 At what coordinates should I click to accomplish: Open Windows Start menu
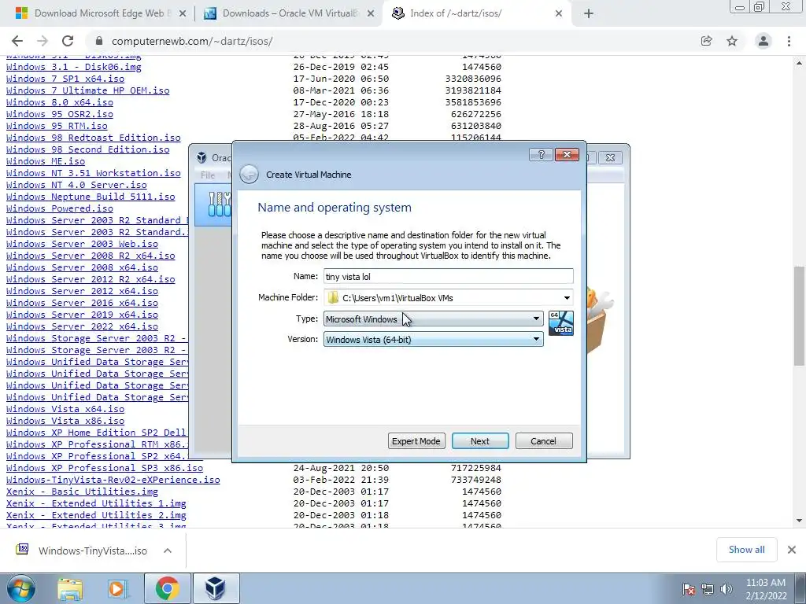20,588
